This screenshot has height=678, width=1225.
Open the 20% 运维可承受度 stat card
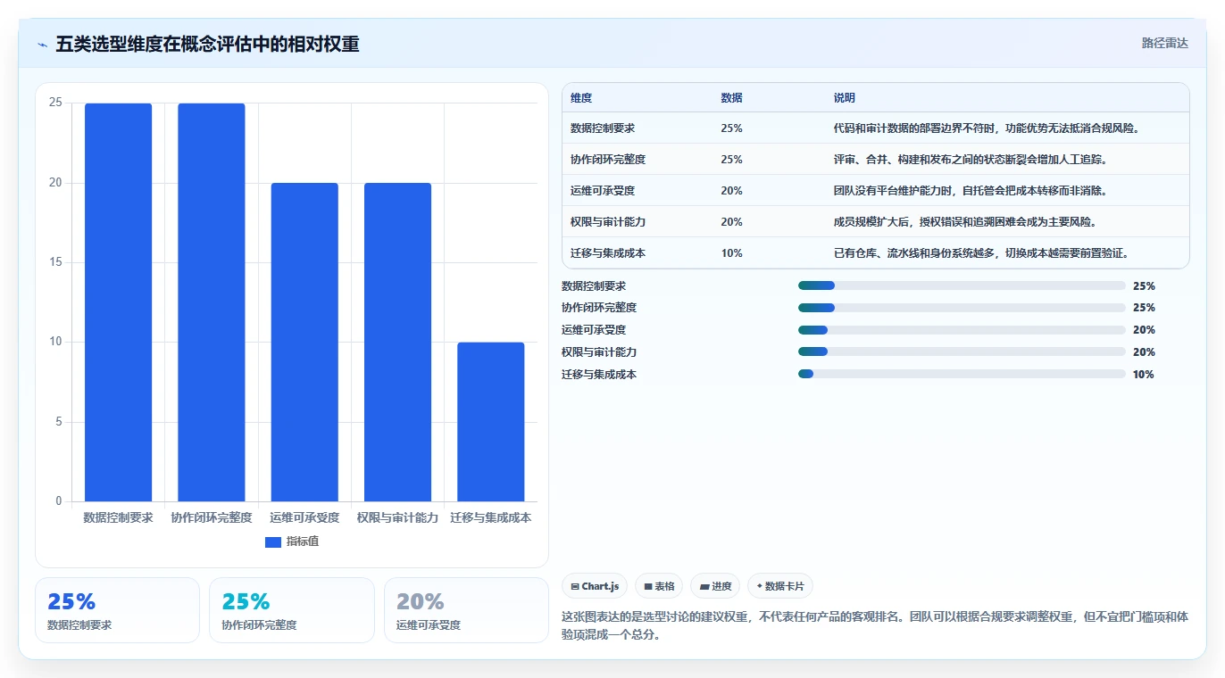pos(466,610)
